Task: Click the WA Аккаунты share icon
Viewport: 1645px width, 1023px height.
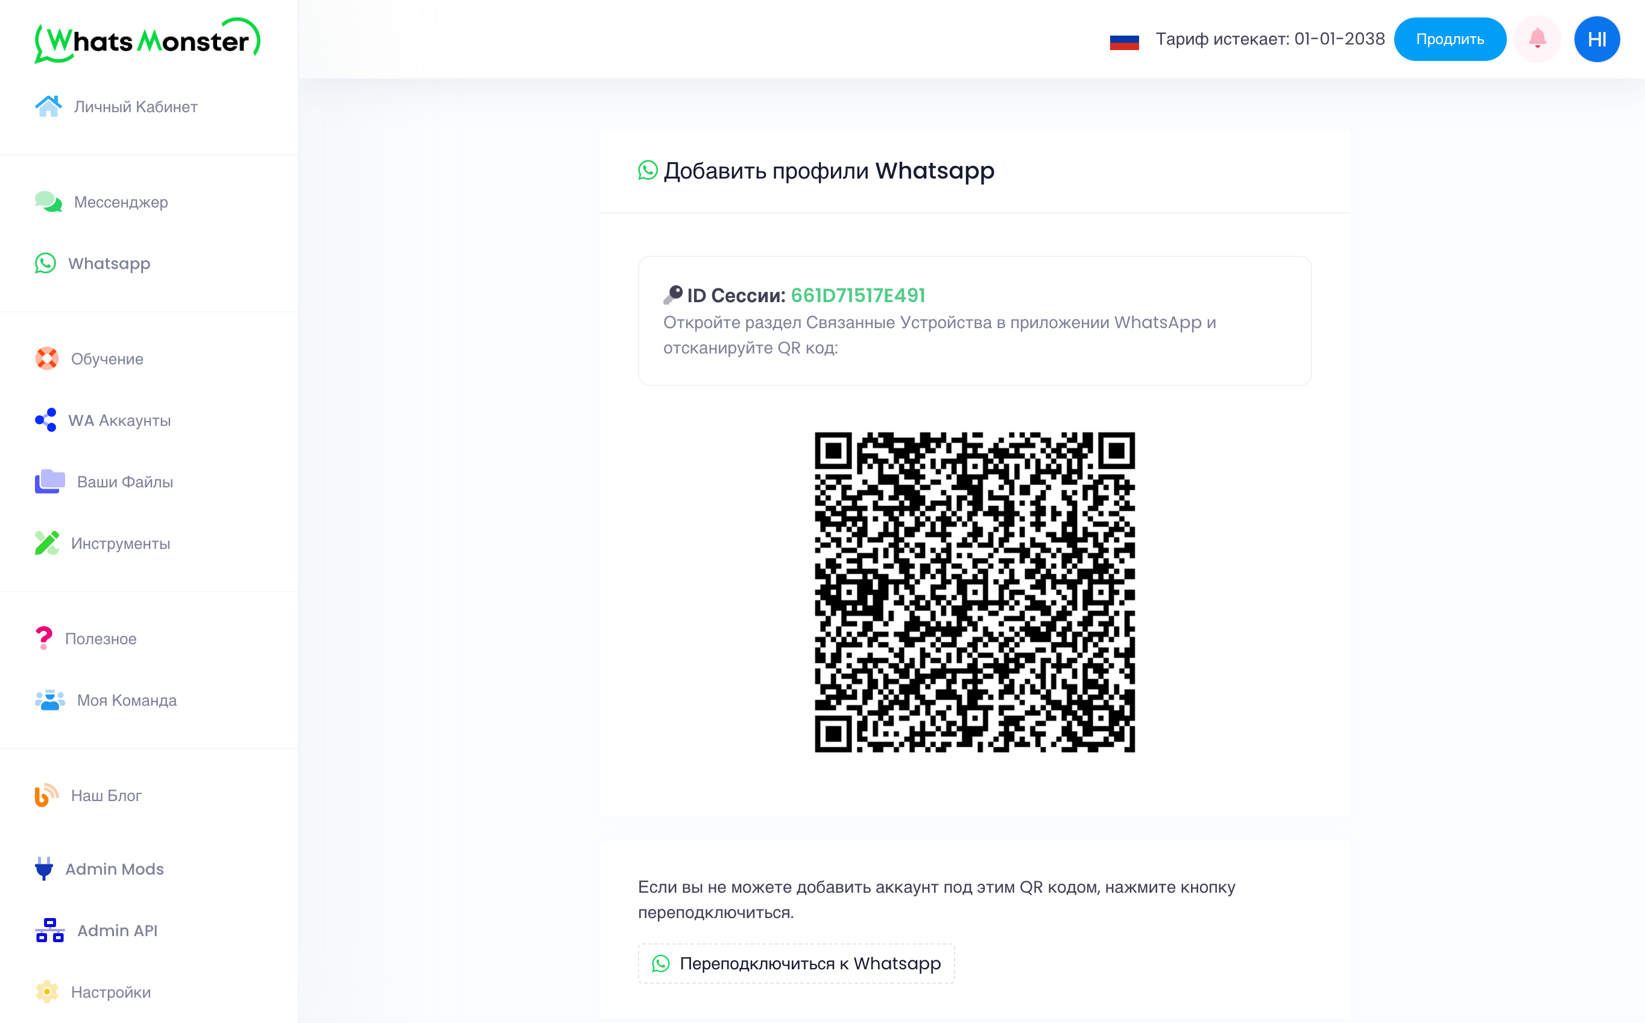Action: (x=46, y=420)
